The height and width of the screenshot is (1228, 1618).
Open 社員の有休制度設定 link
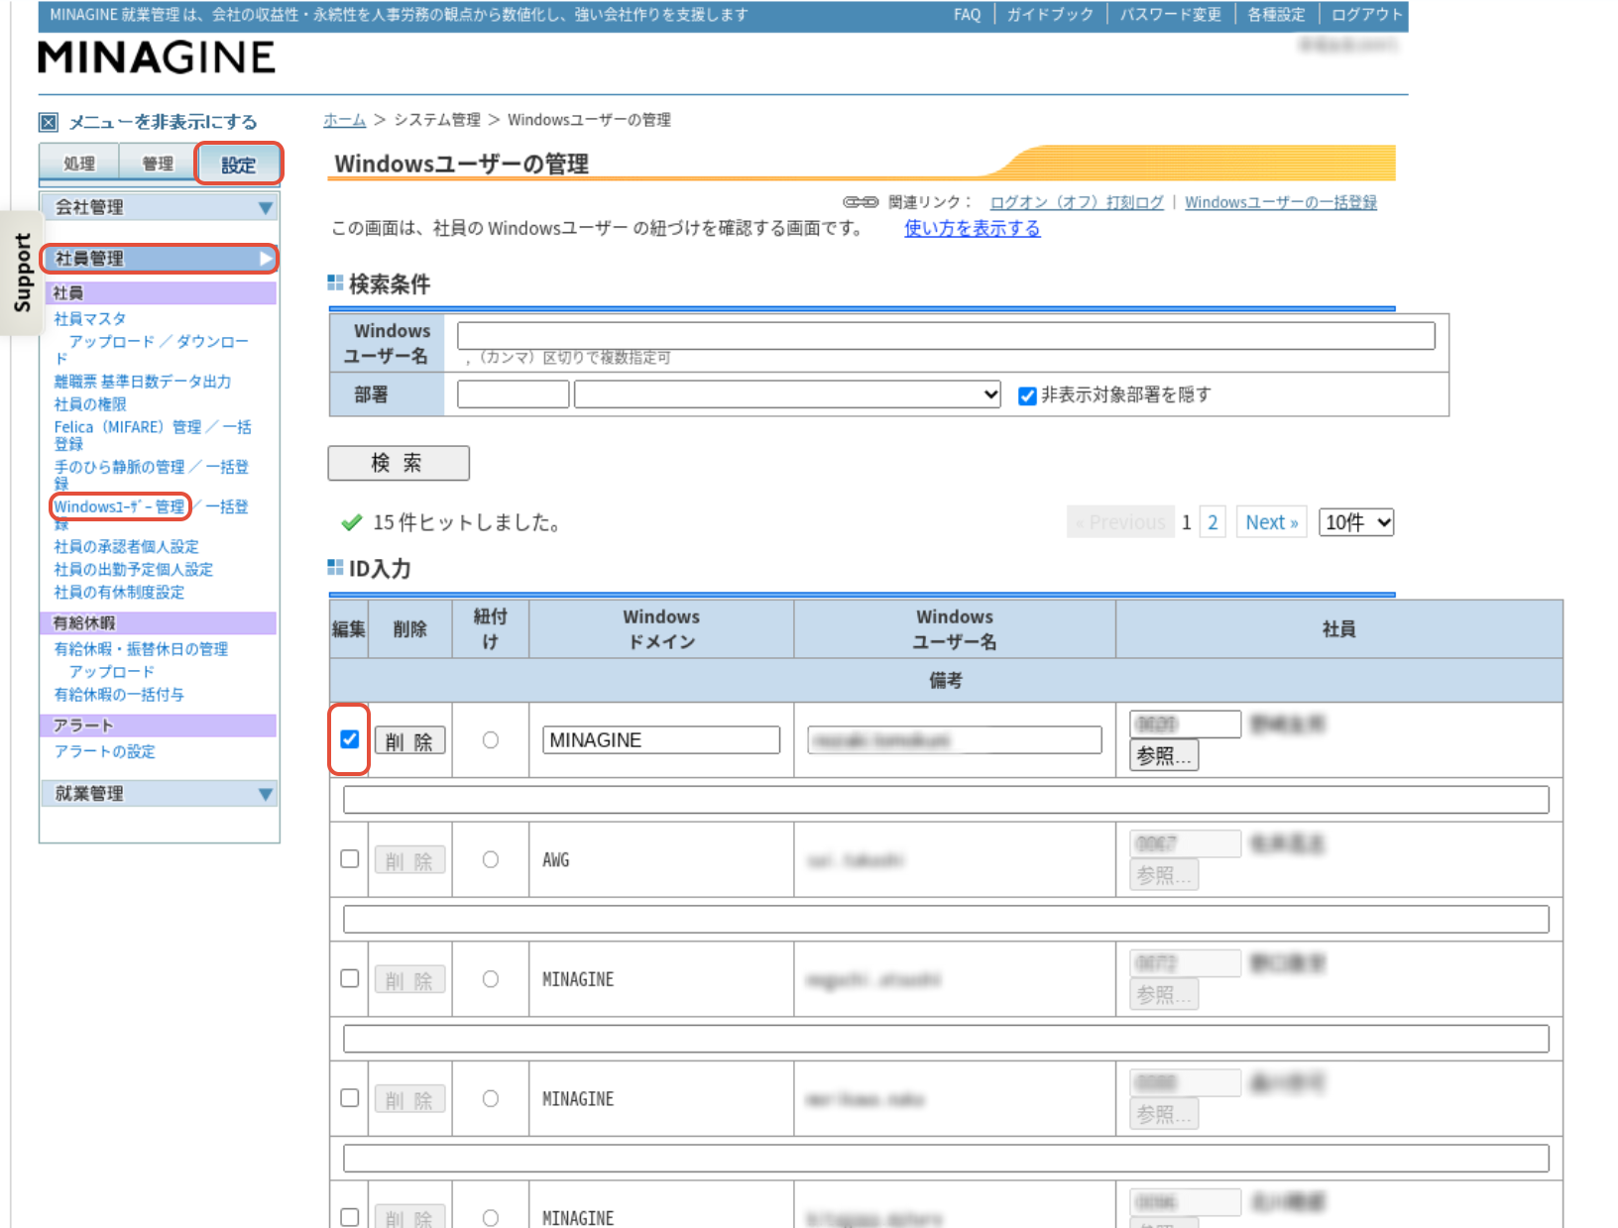click(x=119, y=593)
